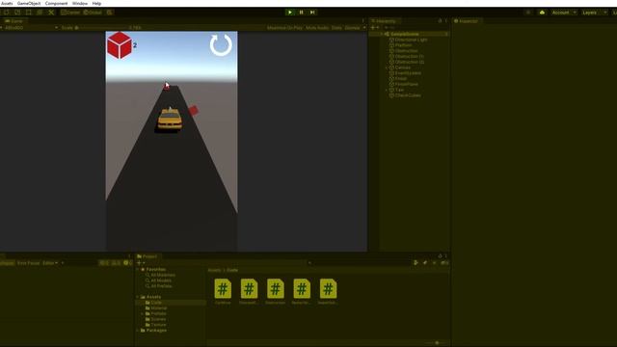Open the cloud services icon
This screenshot has width=617, height=347.
542,13
